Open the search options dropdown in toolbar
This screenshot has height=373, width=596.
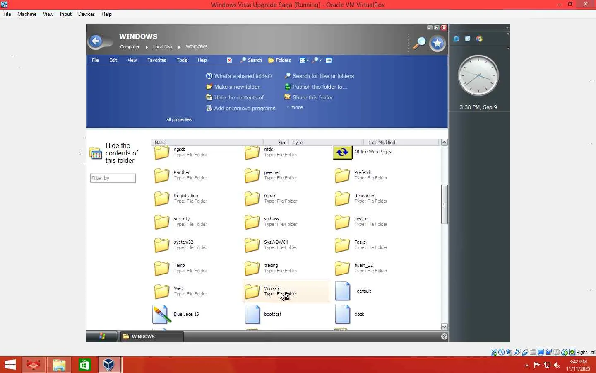317,61
